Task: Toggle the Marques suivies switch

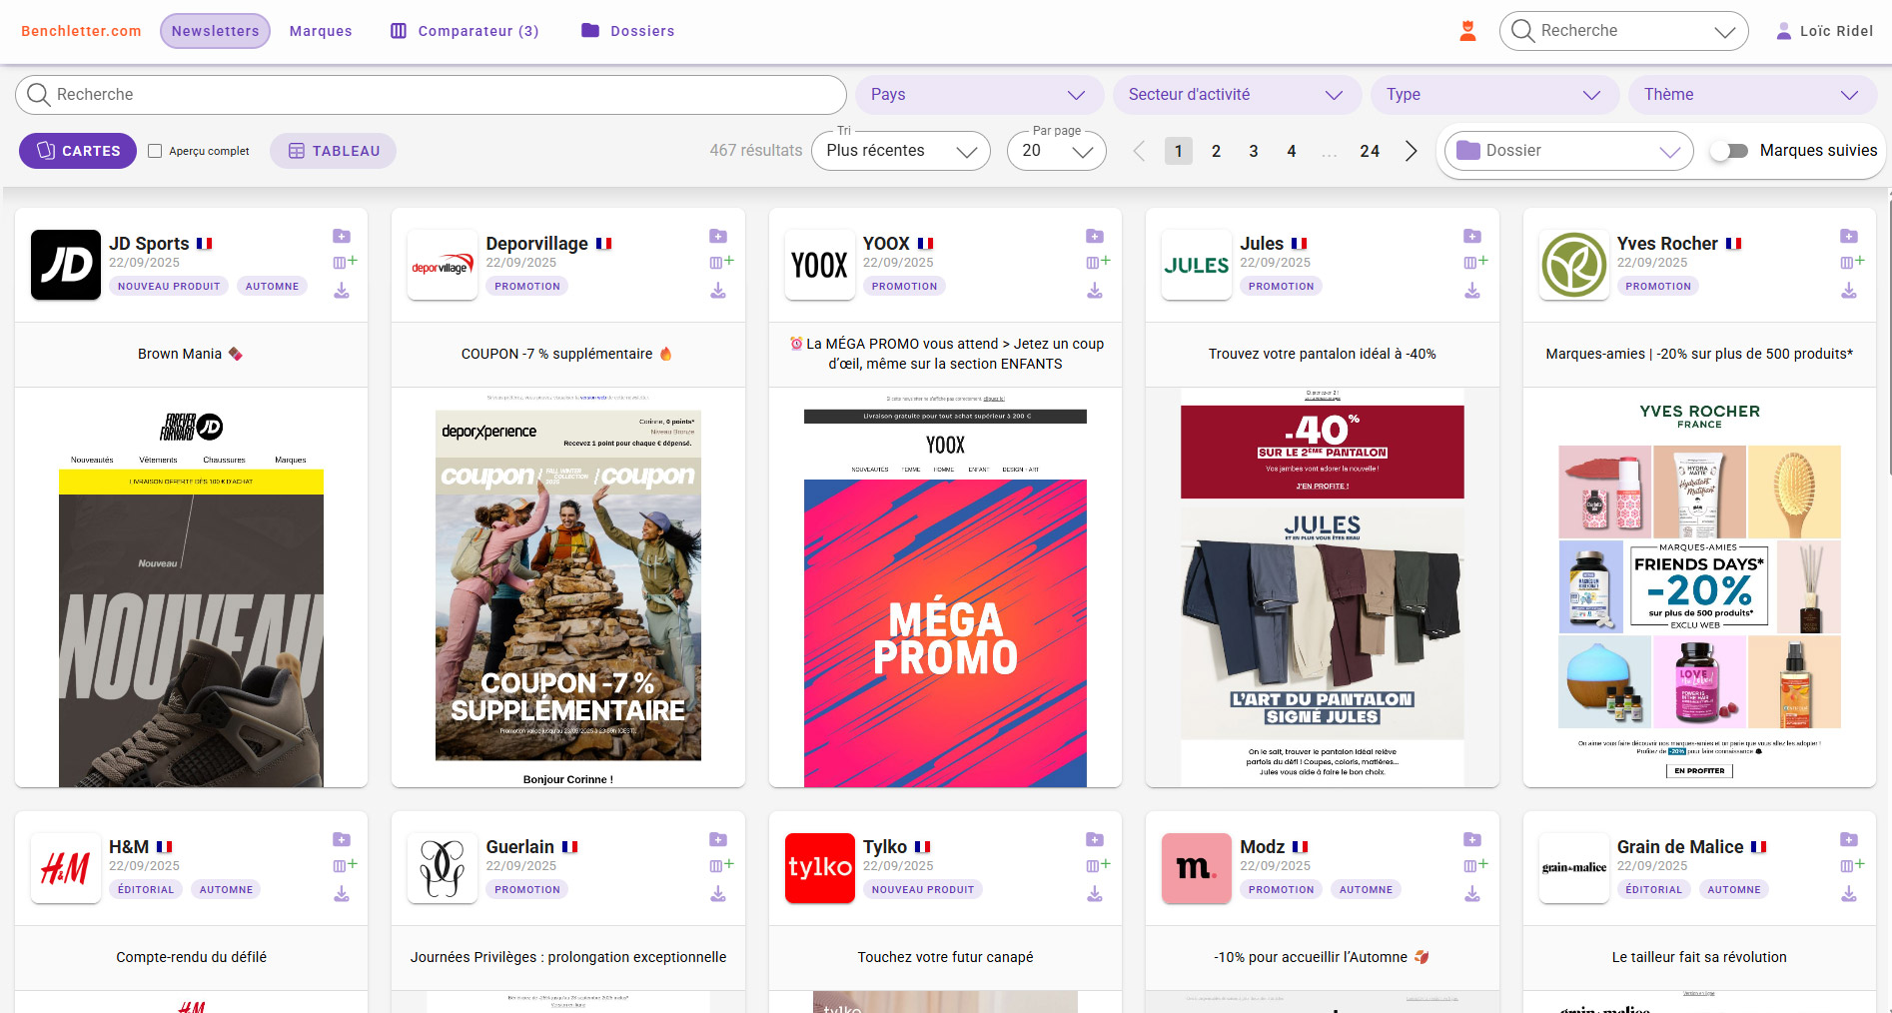Action: [1729, 151]
